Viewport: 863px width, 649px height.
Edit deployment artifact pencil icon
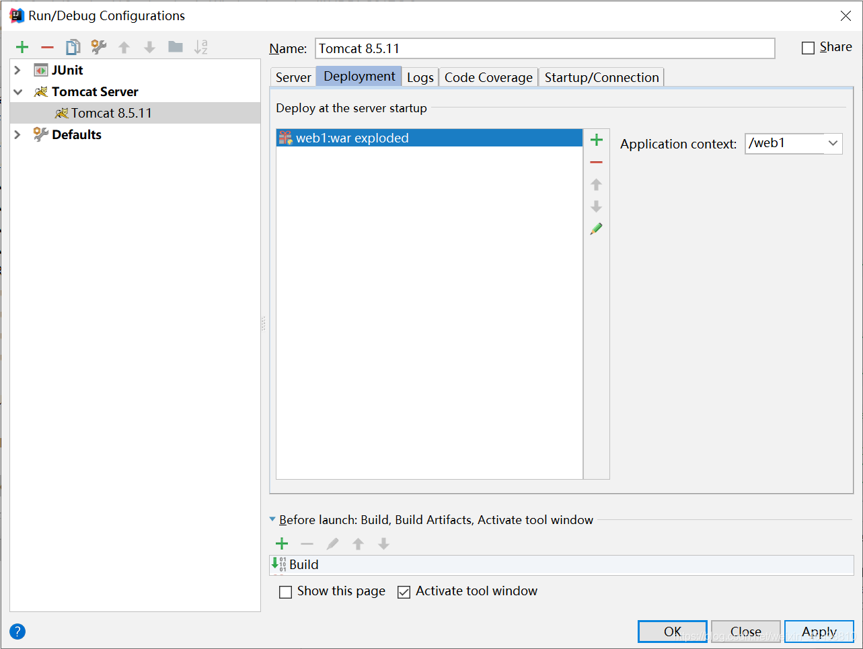(597, 228)
